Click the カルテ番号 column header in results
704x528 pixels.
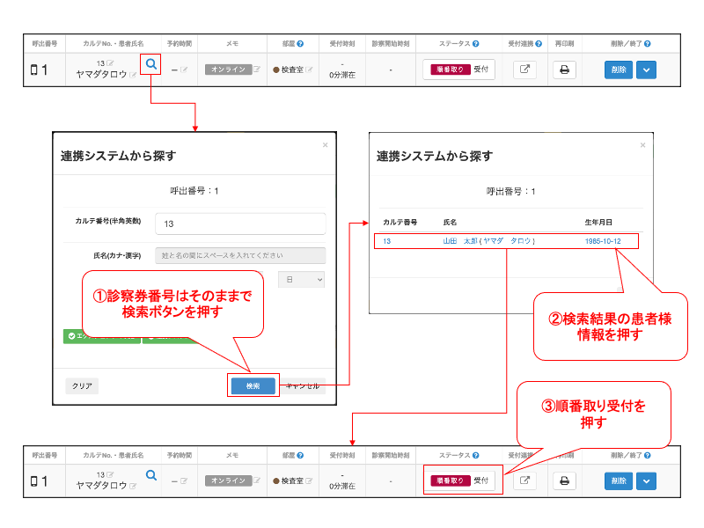point(400,223)
